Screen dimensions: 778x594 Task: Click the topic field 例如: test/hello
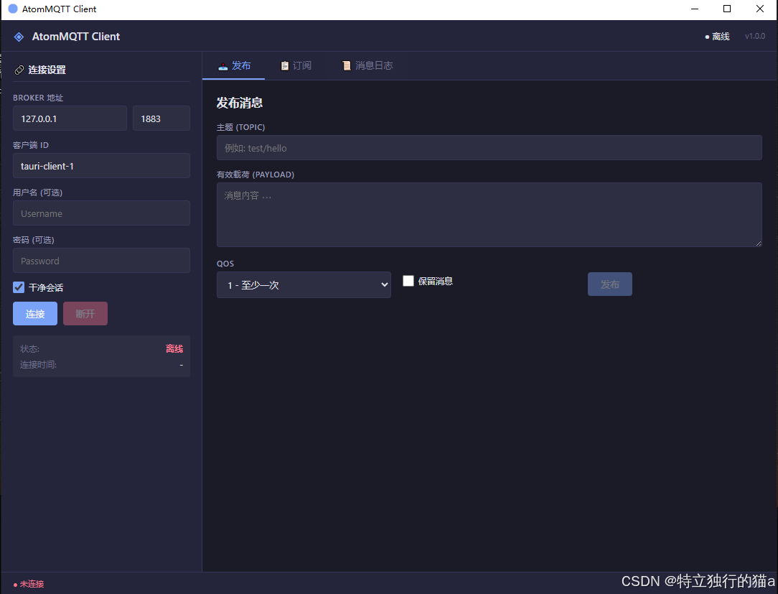pos(489,147)
